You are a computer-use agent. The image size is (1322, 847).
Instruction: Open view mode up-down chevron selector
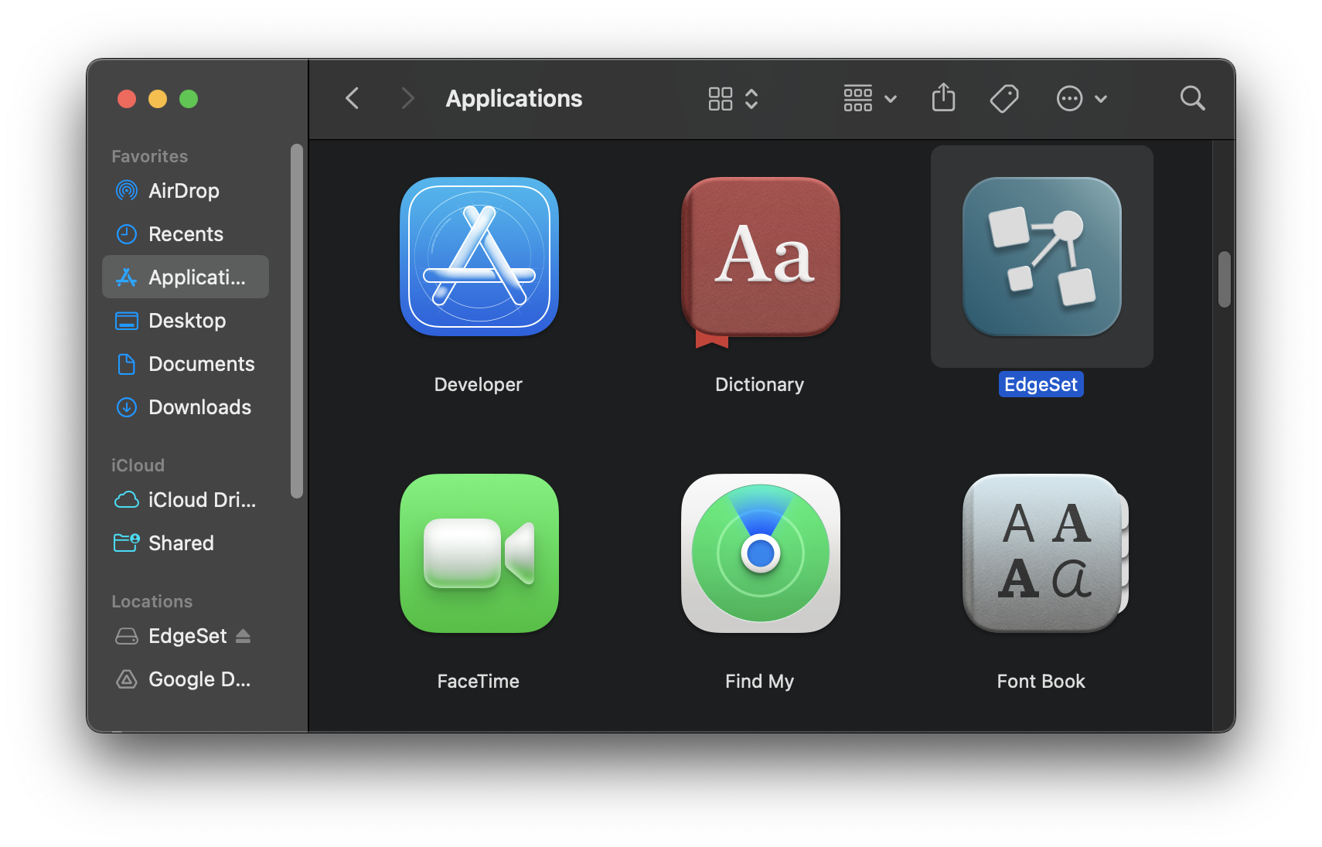point(751,98)
